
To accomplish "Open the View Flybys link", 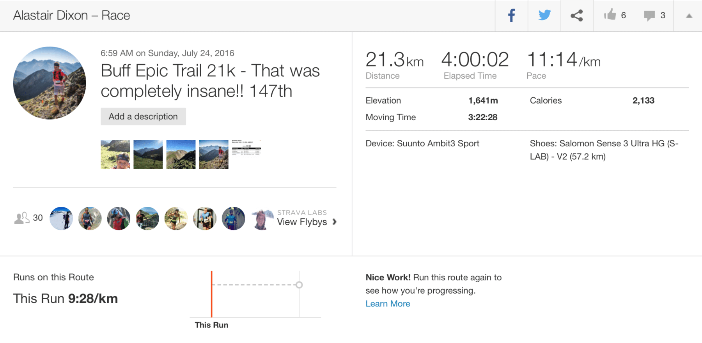I will 302,222.
